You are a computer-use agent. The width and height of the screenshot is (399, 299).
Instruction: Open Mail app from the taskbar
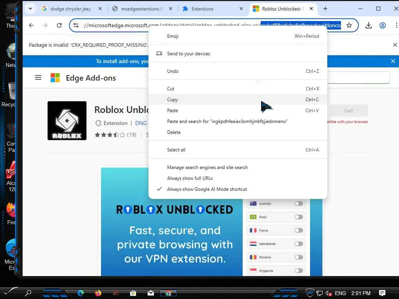pyautogui.click(x=151, y=293)
